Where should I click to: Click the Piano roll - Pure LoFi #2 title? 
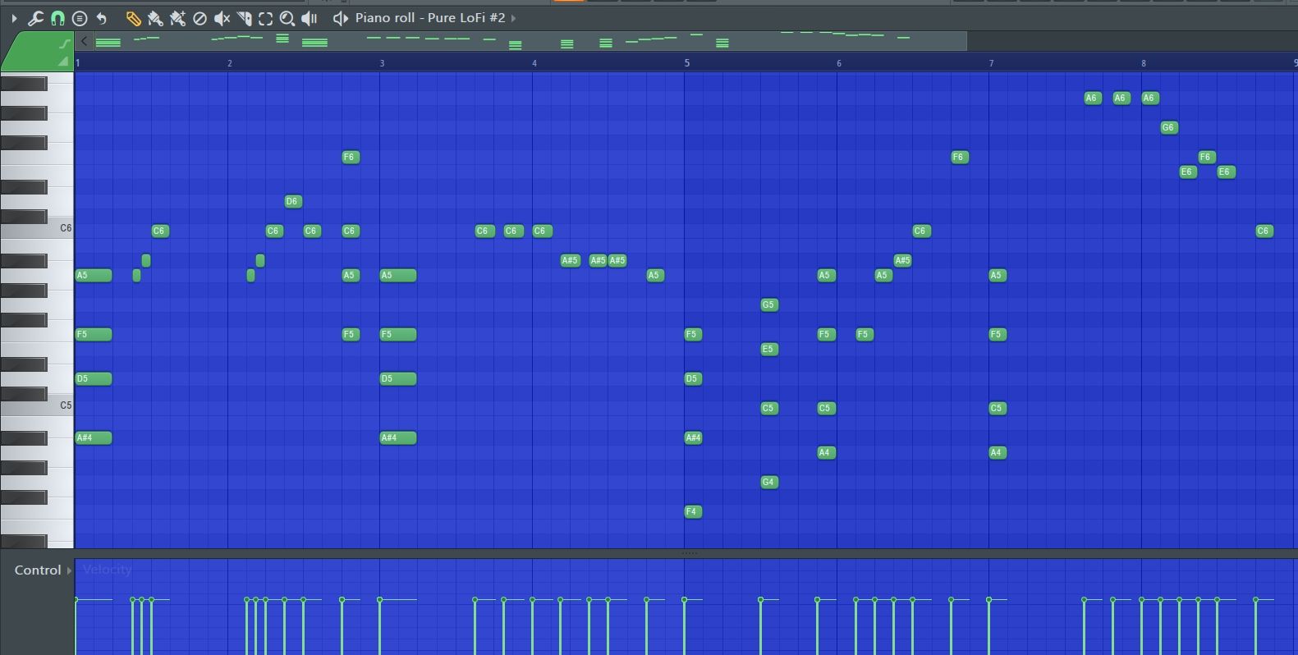point(430,17)
